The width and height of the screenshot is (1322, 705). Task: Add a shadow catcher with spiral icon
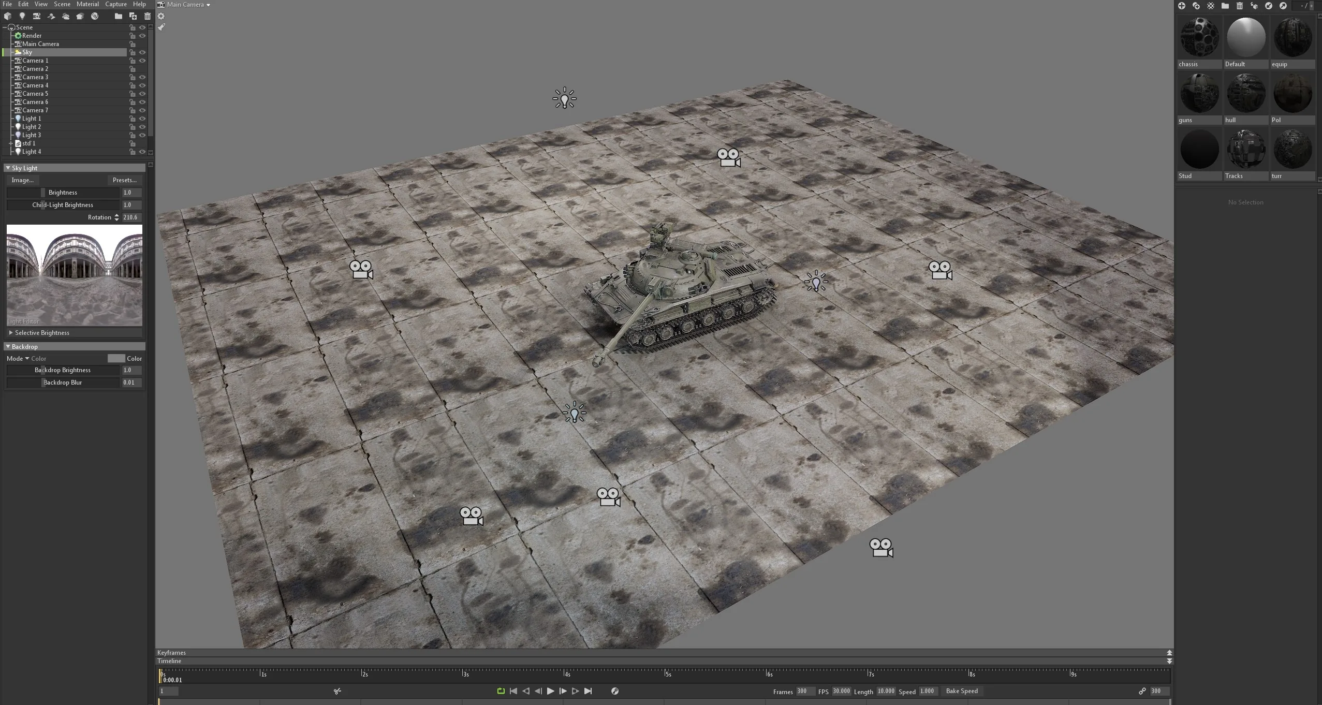click(x=95, y=16)
